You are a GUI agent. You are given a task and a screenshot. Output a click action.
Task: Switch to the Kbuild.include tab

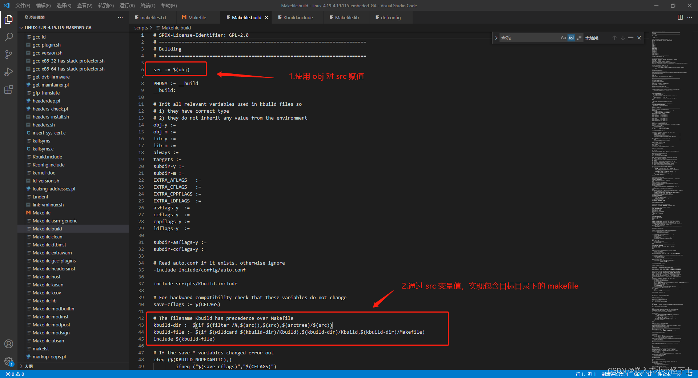[298, 17]
